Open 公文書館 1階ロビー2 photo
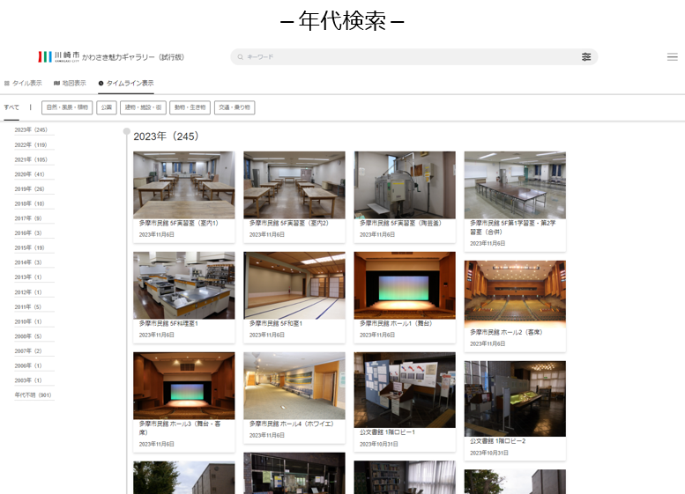 tap(515, 399)
